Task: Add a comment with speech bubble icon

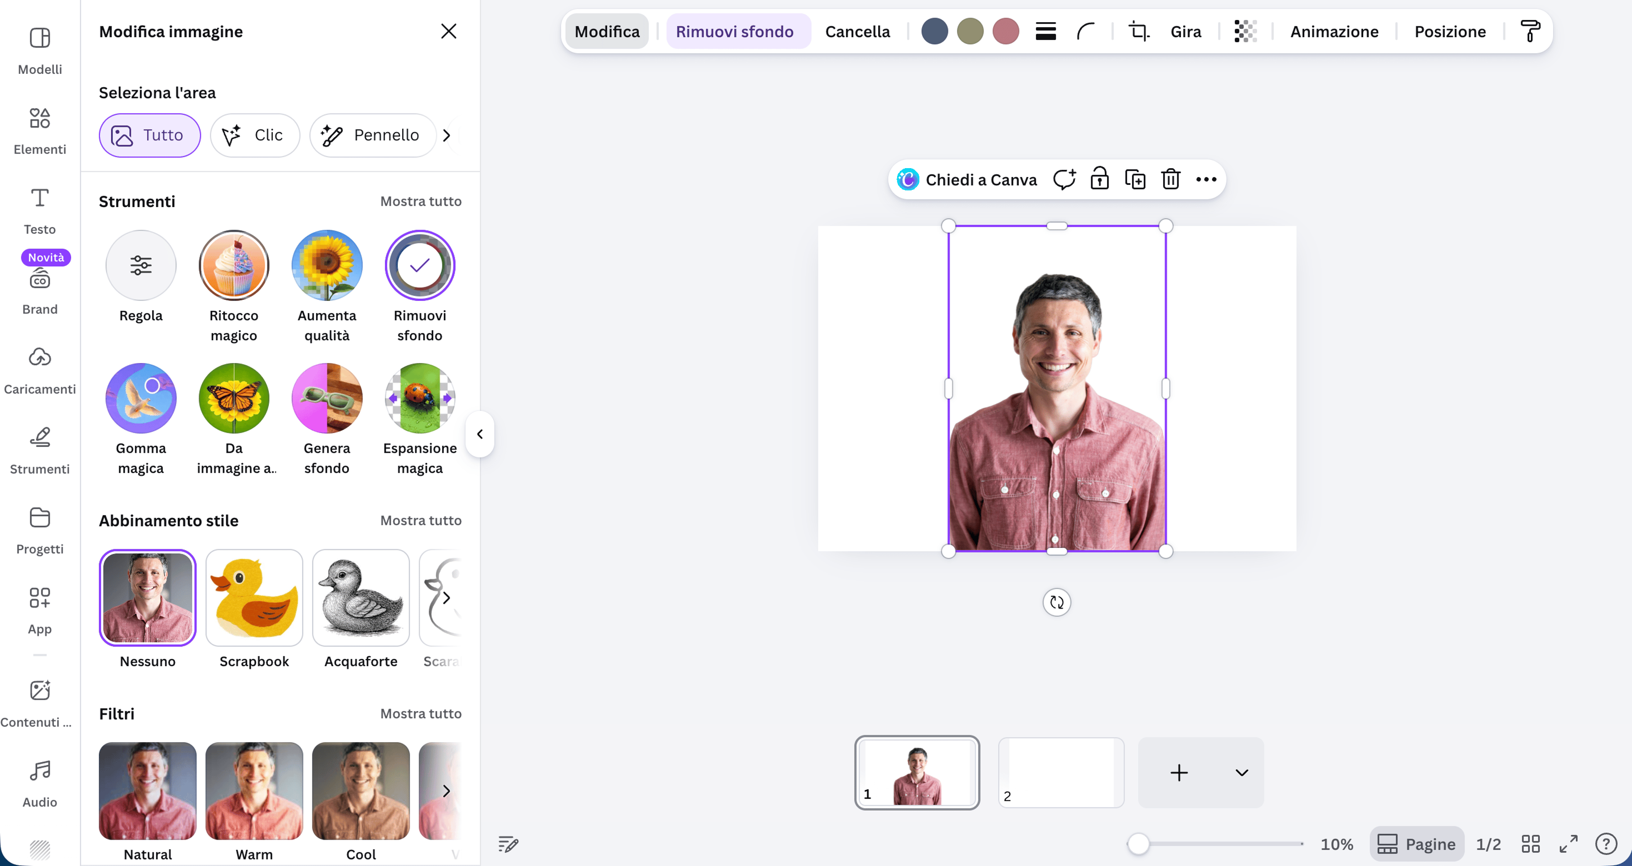Action: (1064, 179)
